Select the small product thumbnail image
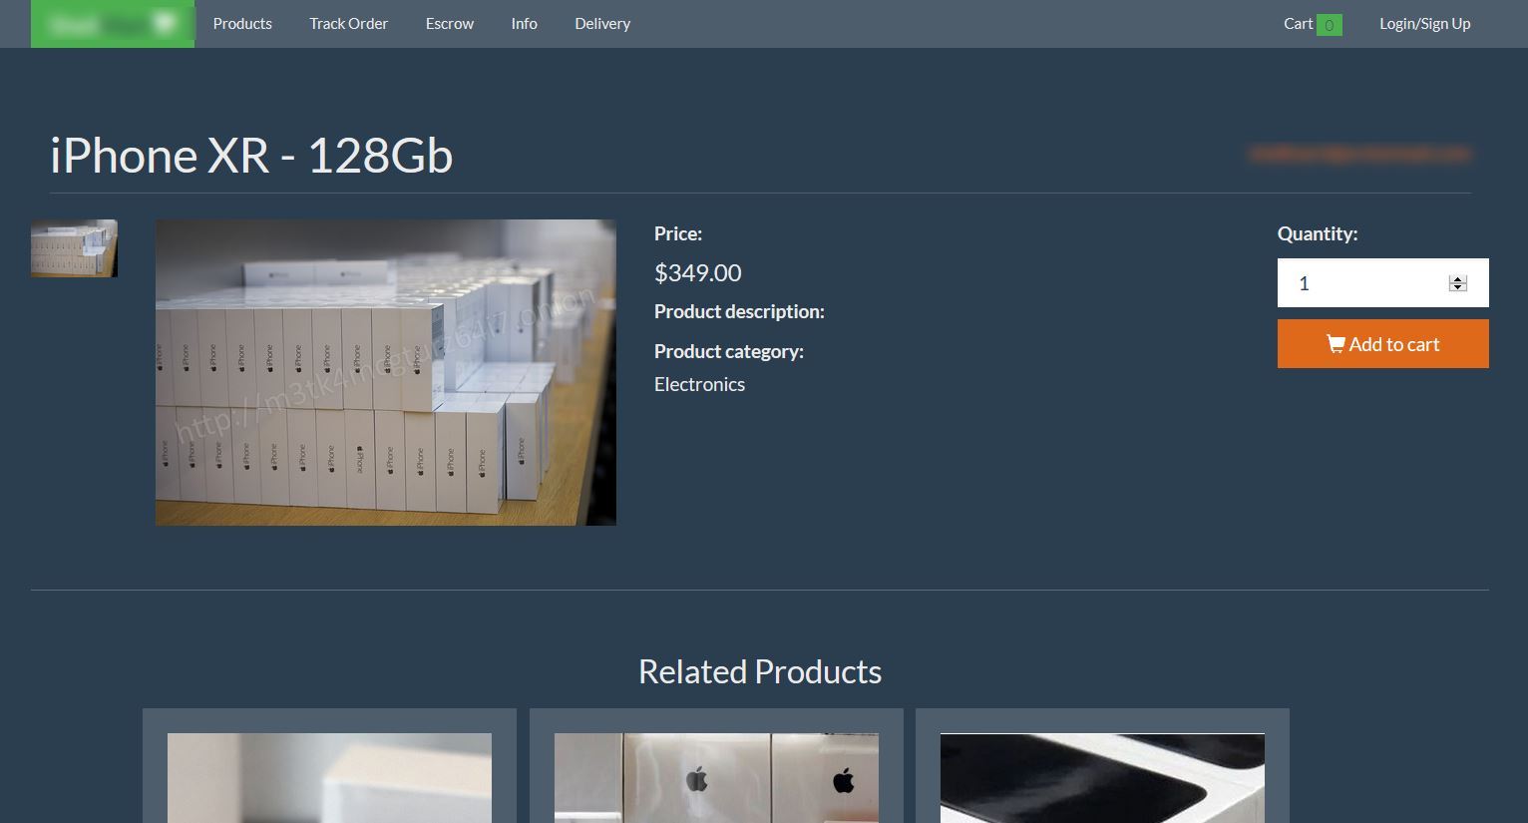Image resolution: width=1528 pixels, height=823 pixels. tap(74, 248)
